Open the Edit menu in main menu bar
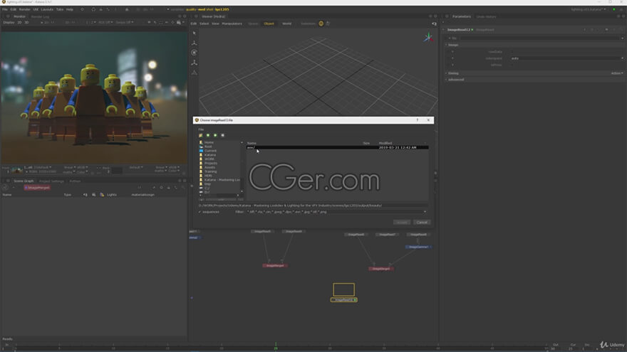The width and height of the screenshot is (627, 352). 14,9
